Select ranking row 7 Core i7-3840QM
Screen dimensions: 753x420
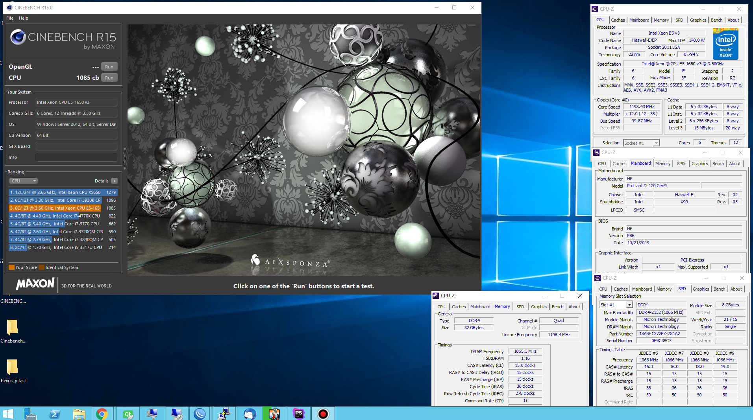coord(63,239)
